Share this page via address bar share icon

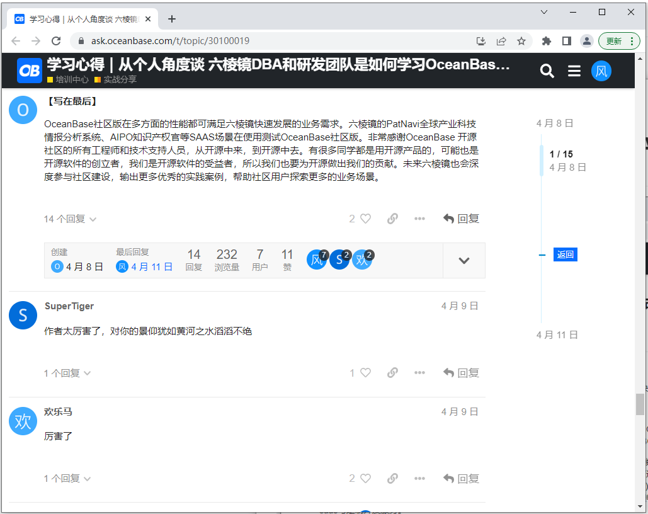pos(501,41)
